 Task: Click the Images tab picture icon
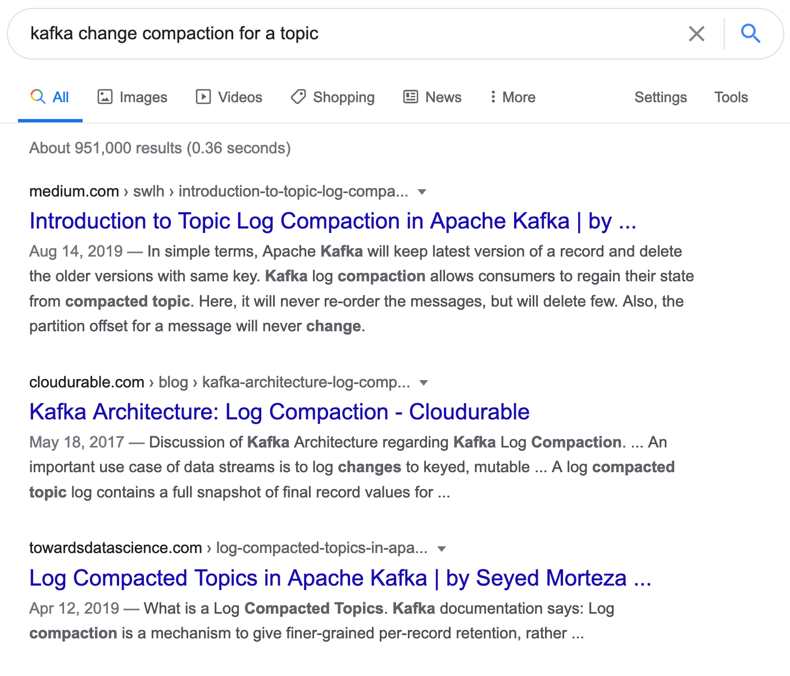(105, 97)
